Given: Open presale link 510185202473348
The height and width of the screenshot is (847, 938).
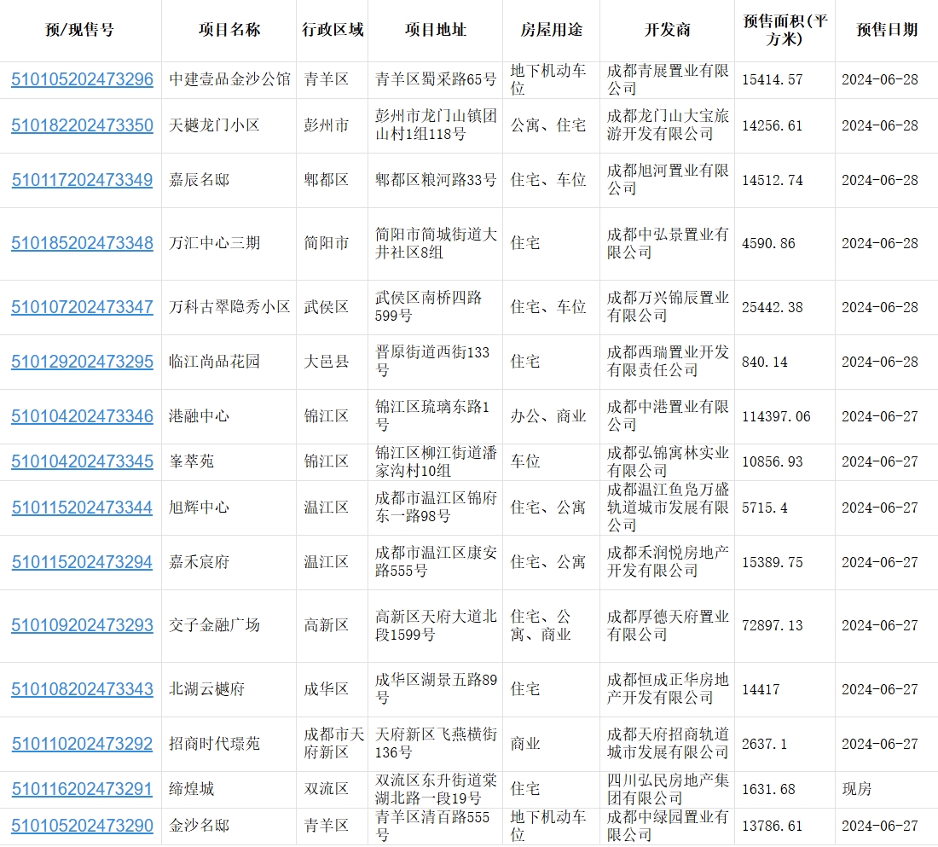Looking at the screenshot, I should (x=82, y=244).
